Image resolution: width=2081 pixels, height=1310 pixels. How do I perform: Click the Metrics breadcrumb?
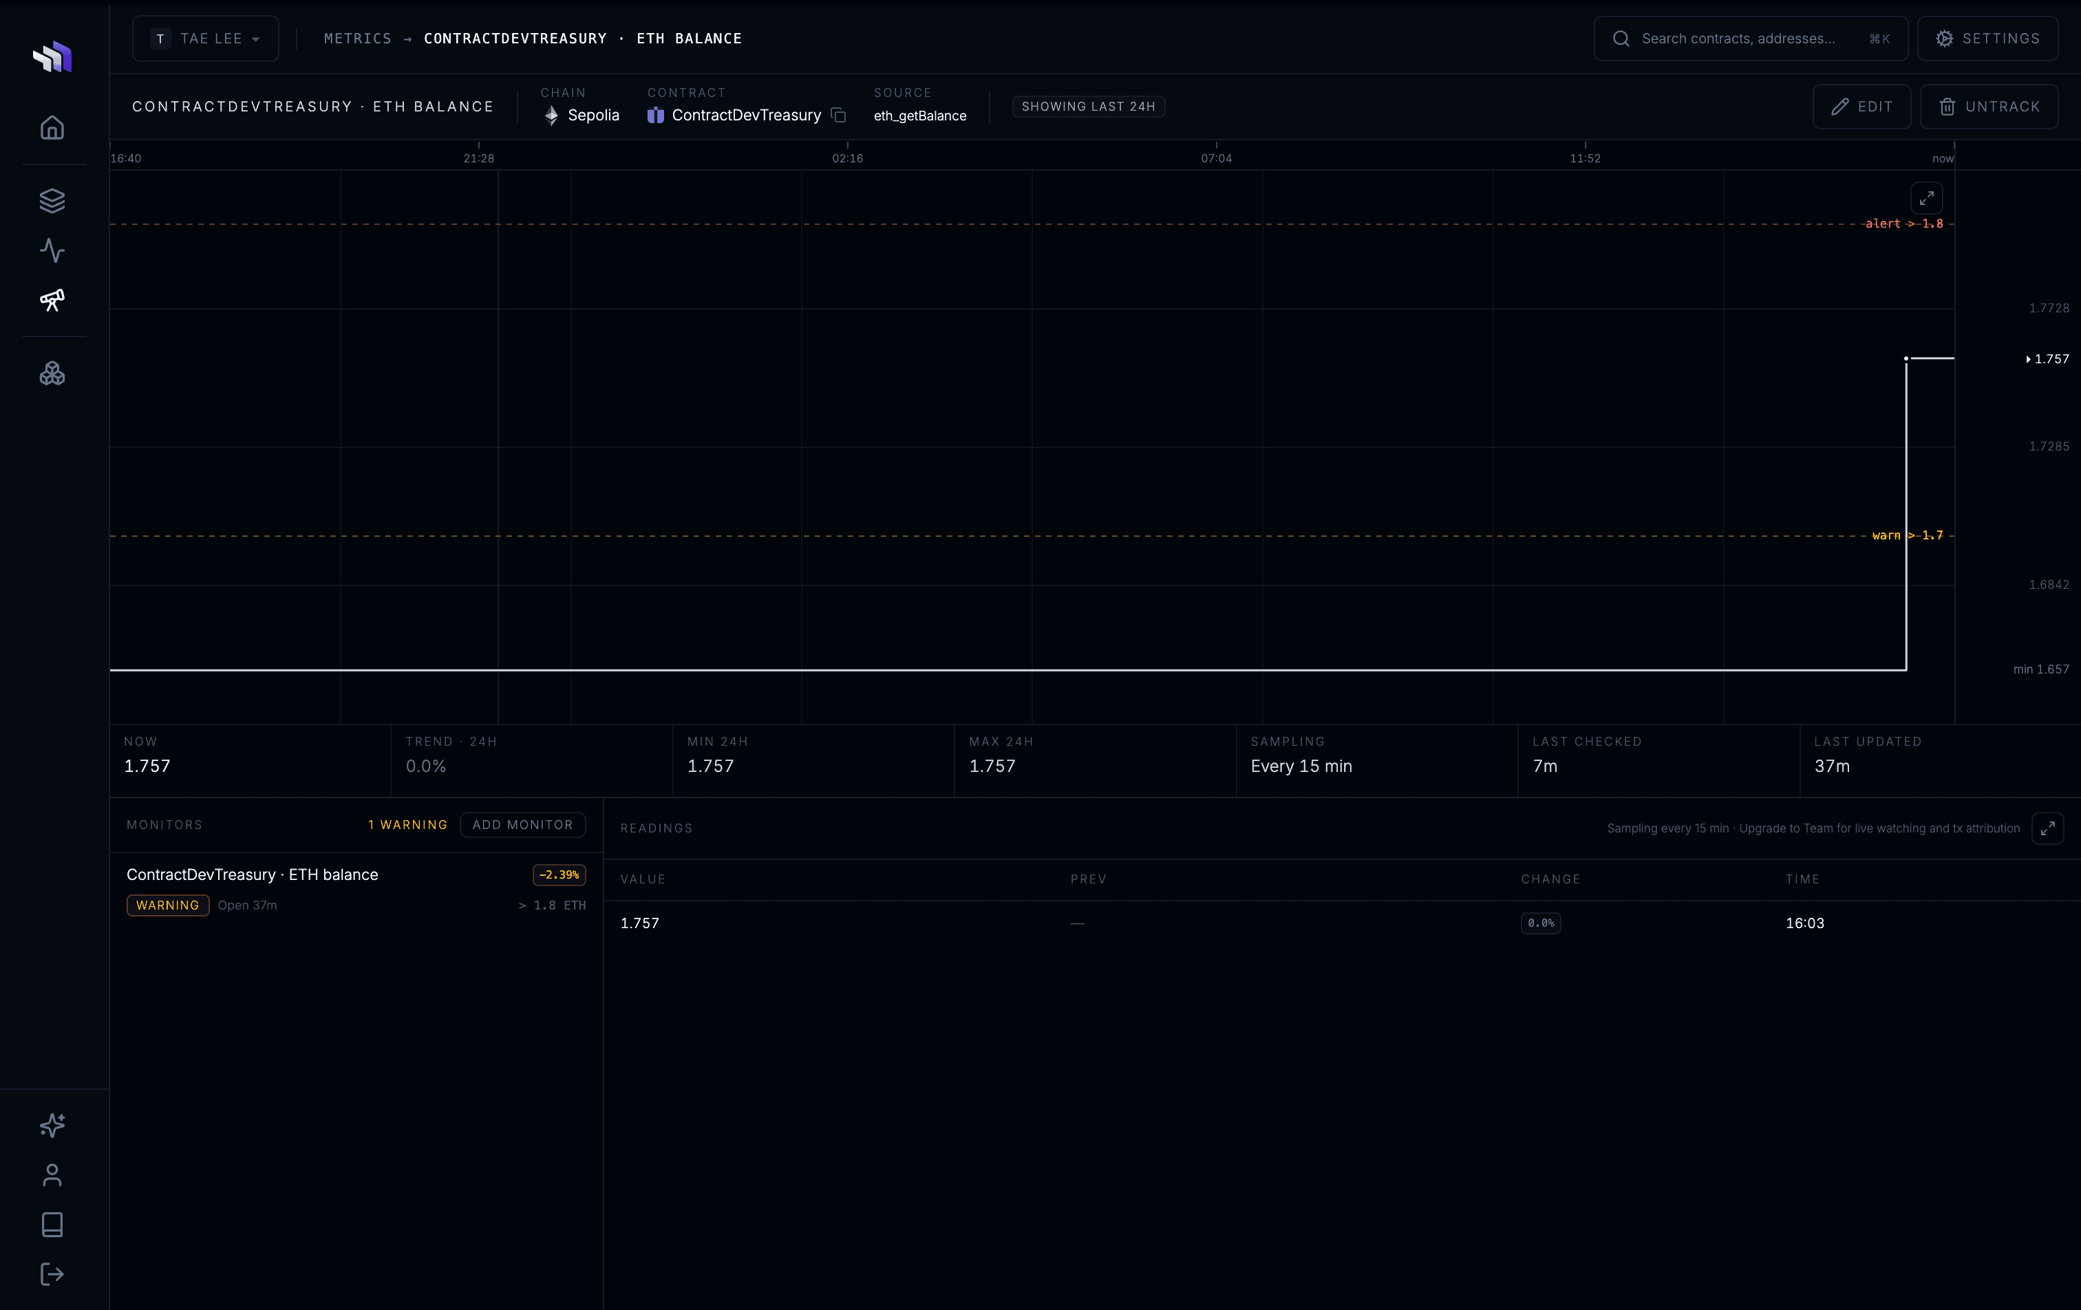pyautogui.click(x=358, y=39)
